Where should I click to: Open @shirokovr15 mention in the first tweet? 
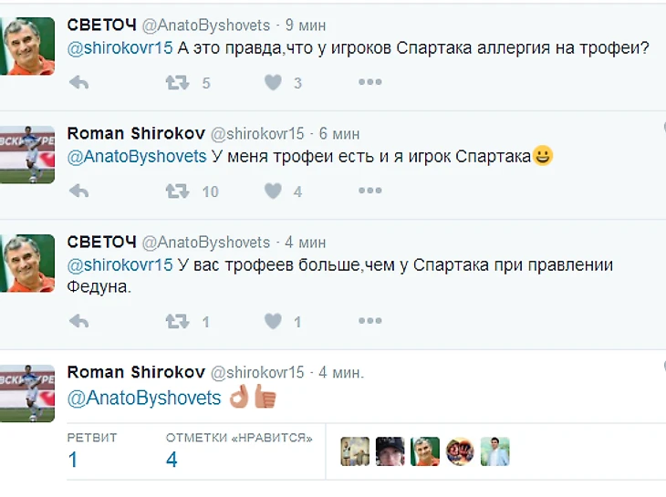point(120,48)
